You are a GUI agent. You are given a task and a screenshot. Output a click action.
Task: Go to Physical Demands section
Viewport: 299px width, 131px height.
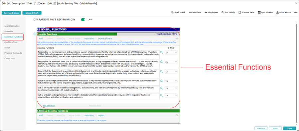point(13,53)
